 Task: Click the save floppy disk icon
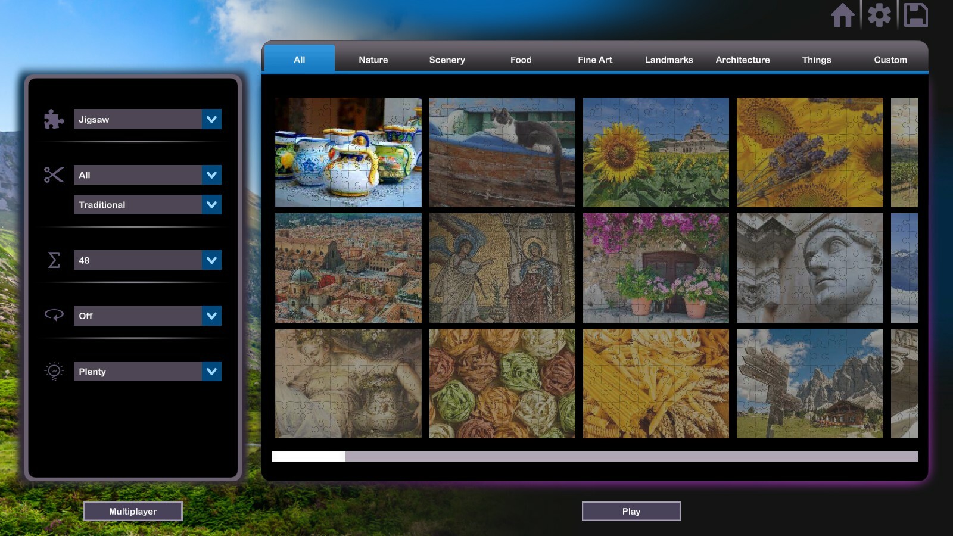point(915,15)
